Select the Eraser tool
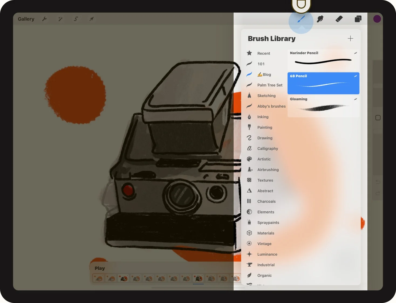The height and width of the screenshot is (303, 396). (339, 19)
